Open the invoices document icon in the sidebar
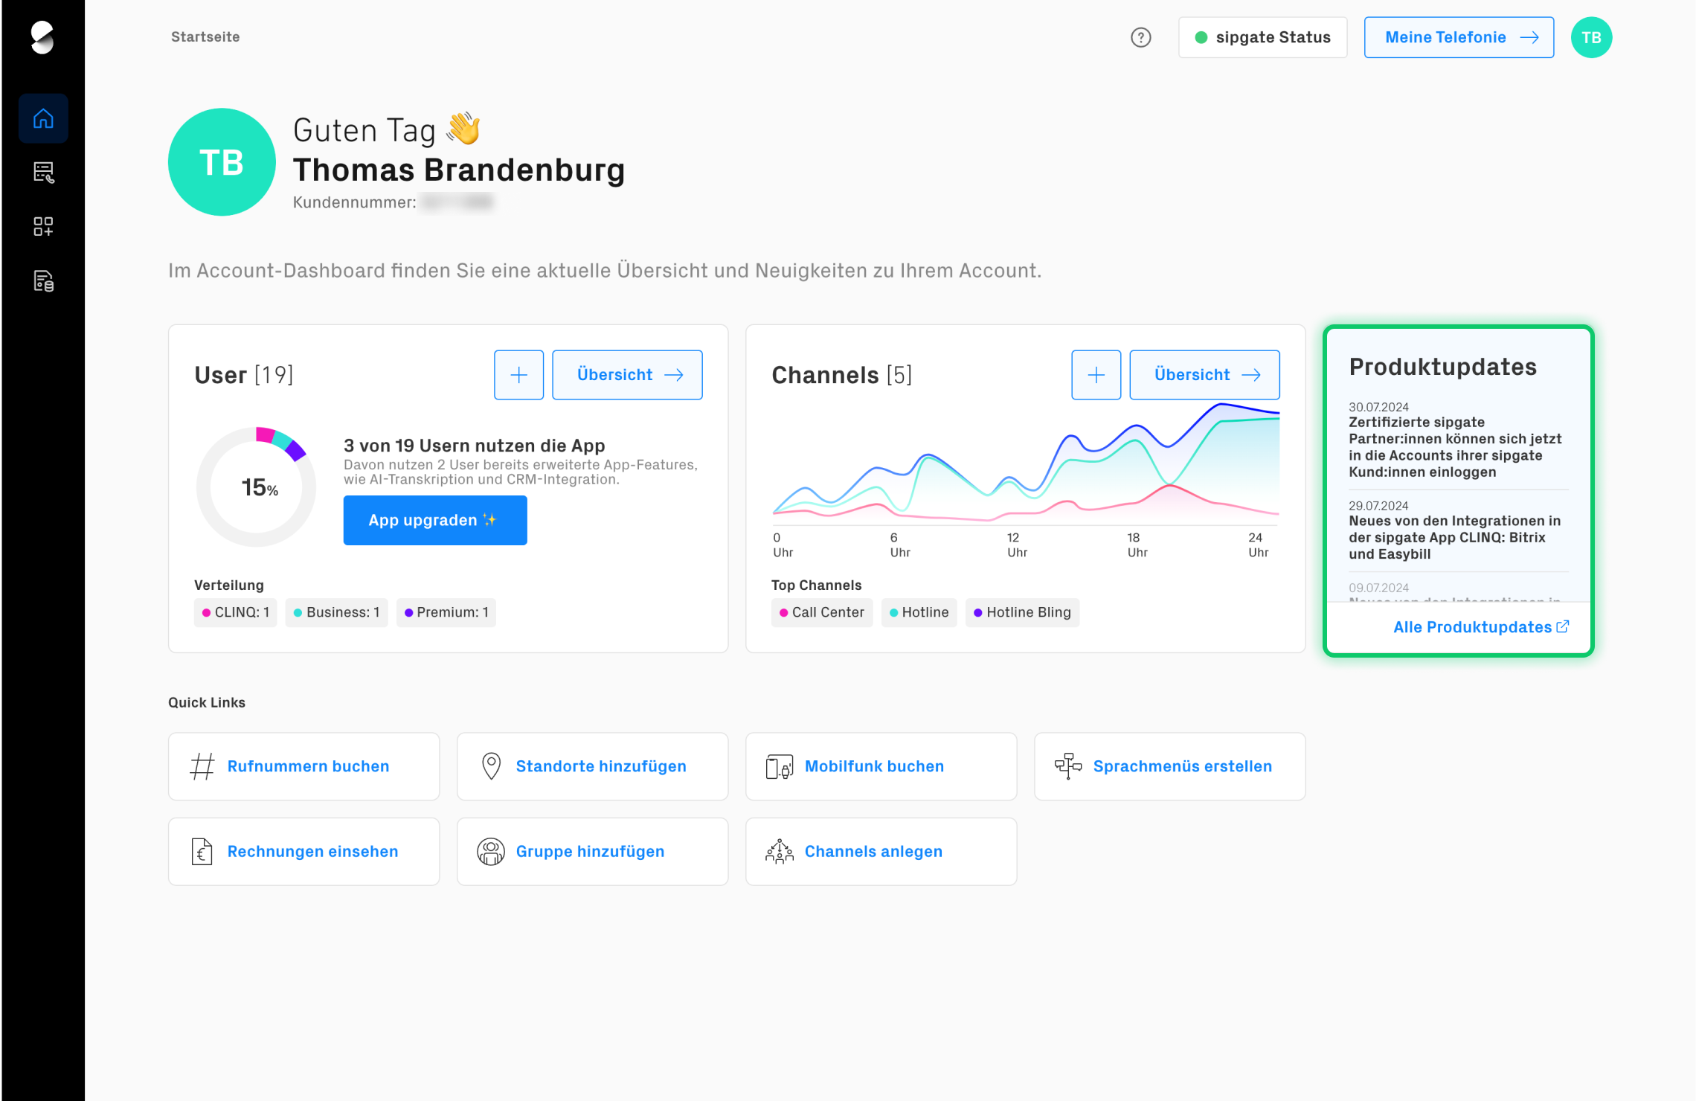Image resolution: width=1696 pixels, height=1101 pixels. click(42, 281)
